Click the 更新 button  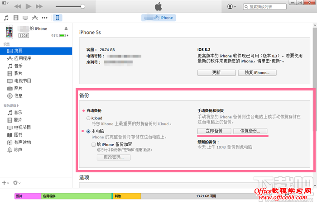coord(216,73)
